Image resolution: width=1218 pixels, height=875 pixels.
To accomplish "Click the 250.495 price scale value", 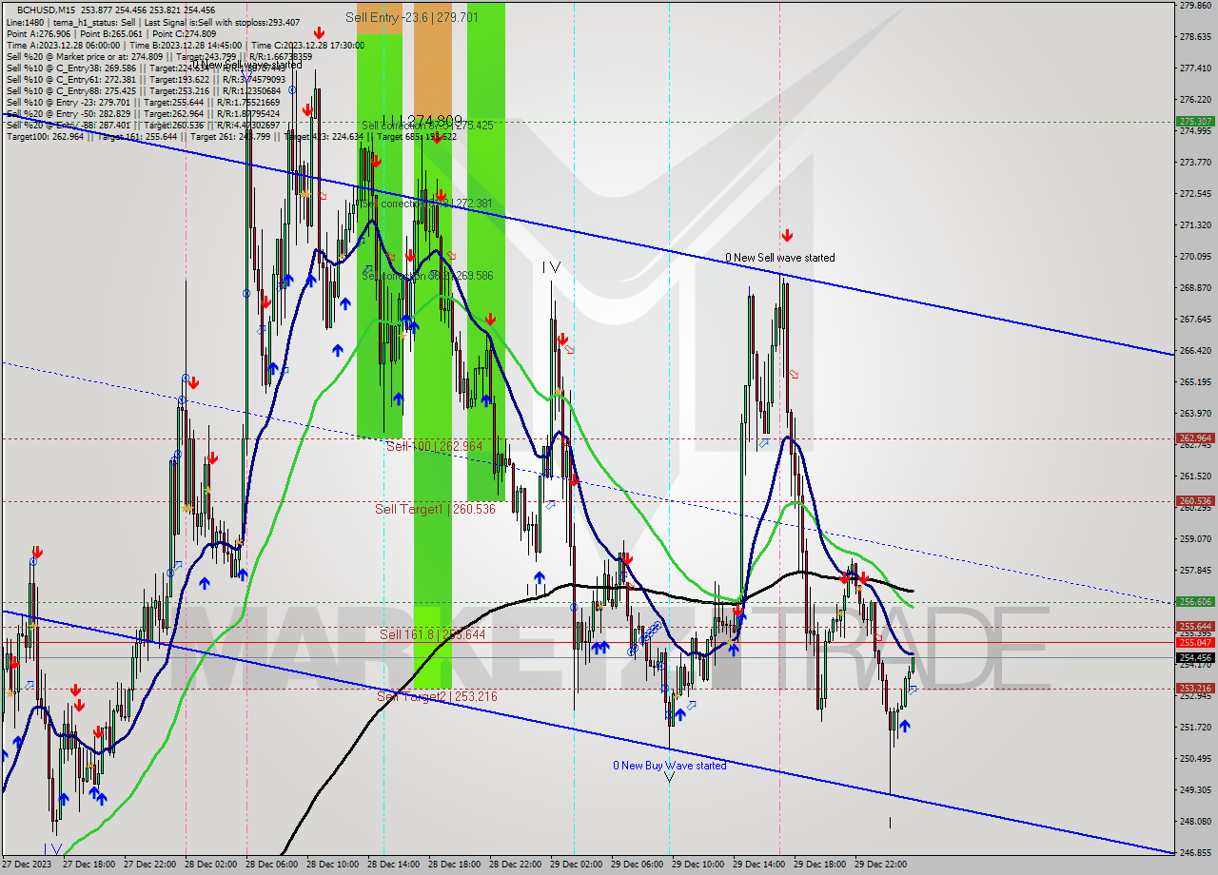I will (x=1195, y=758).
